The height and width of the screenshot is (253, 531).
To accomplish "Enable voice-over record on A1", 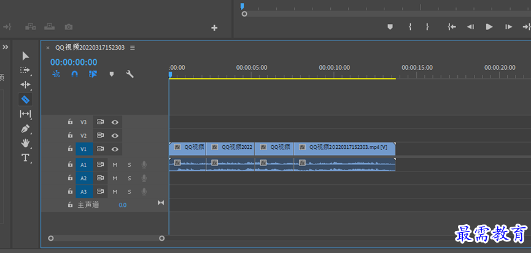I will coord(144,165).
